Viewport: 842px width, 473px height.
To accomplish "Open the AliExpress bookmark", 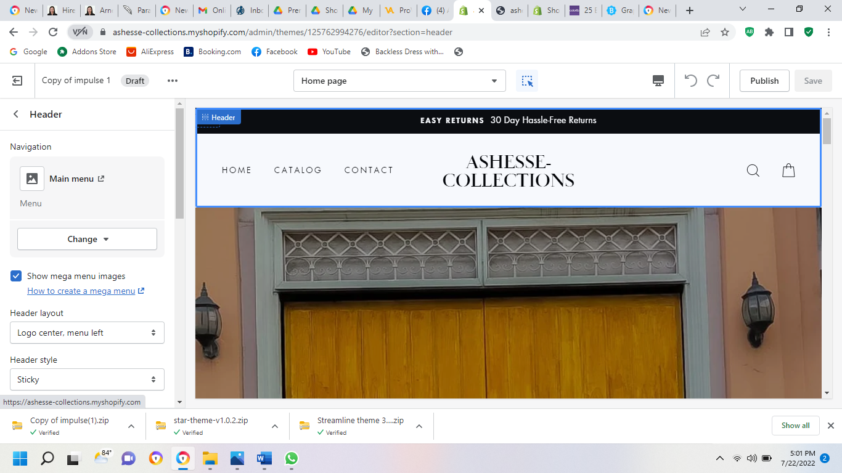I will tap(150, 52).
